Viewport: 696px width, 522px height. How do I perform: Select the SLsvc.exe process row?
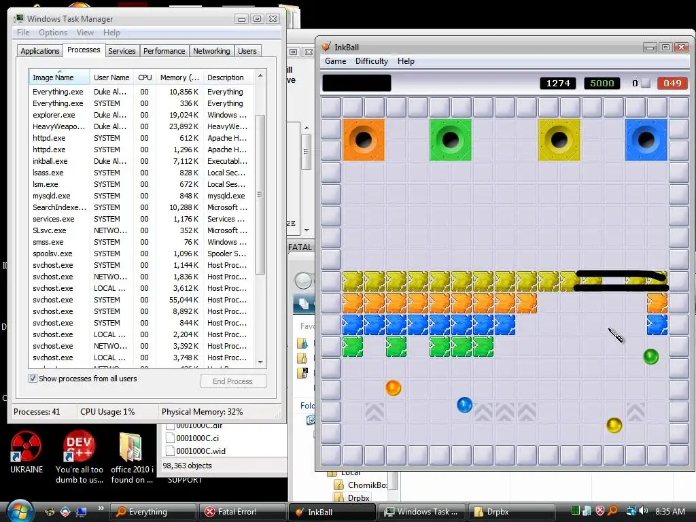[x=141, y=230]
